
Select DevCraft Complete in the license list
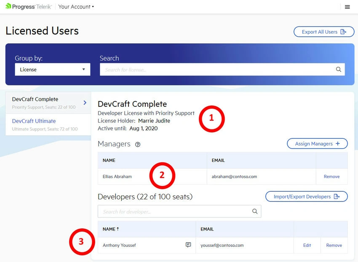(x=48, y=103)
